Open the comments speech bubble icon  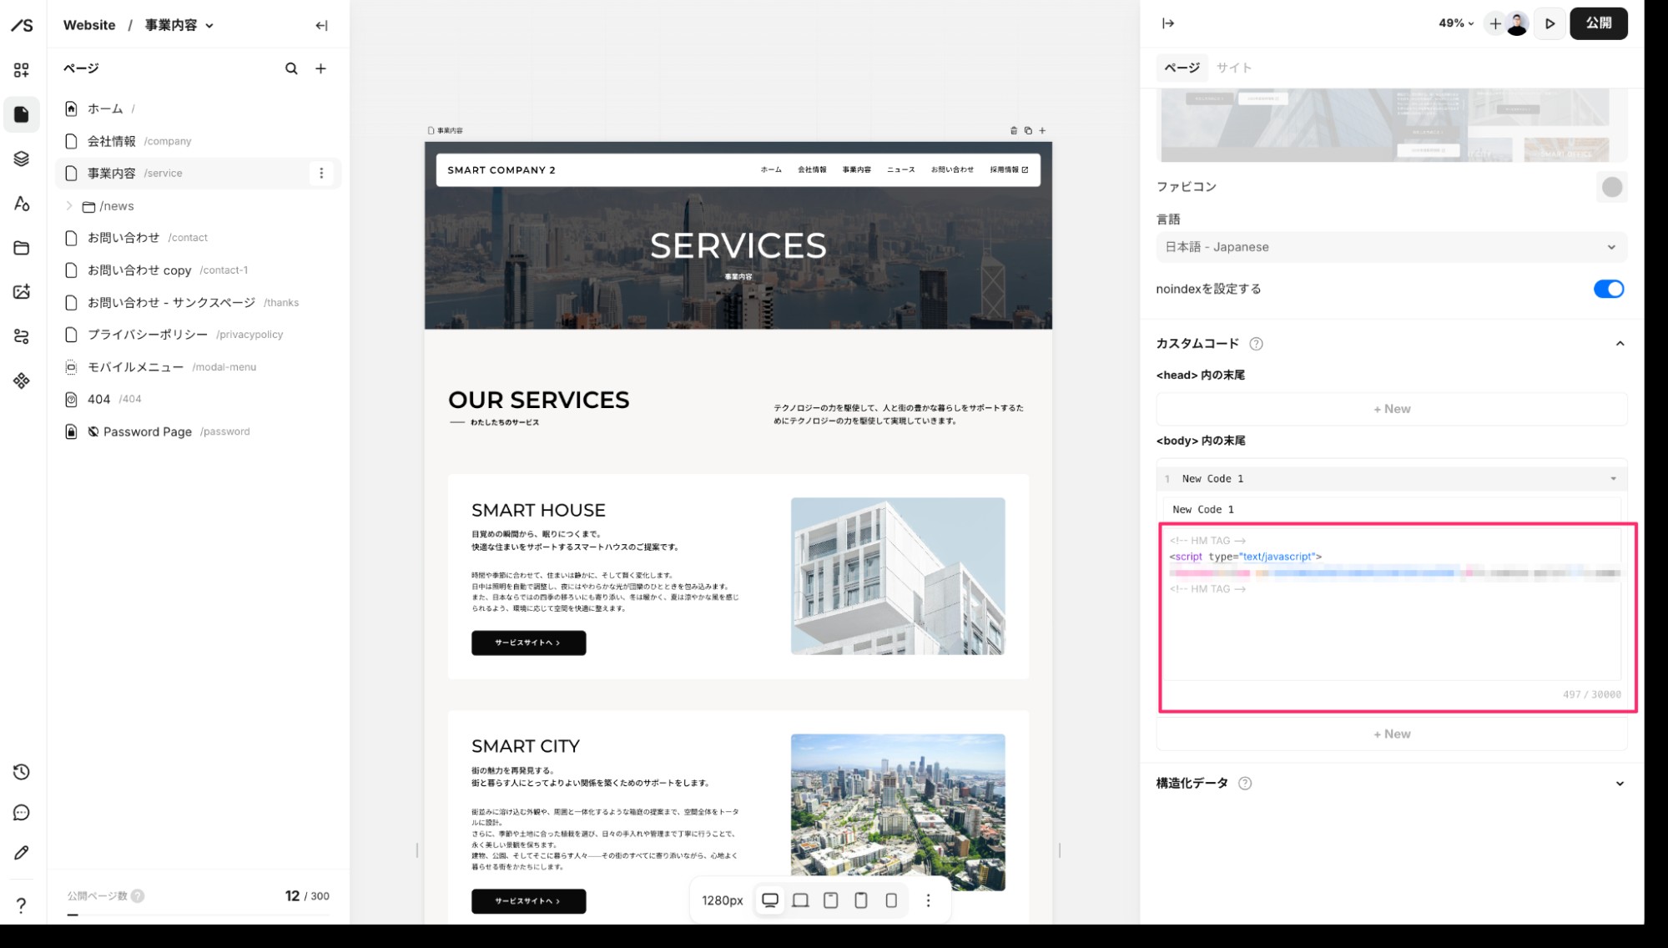coord(22,813)
